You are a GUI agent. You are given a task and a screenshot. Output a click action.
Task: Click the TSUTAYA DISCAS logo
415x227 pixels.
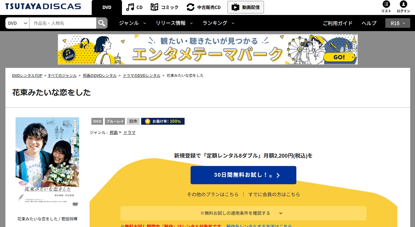43,6
